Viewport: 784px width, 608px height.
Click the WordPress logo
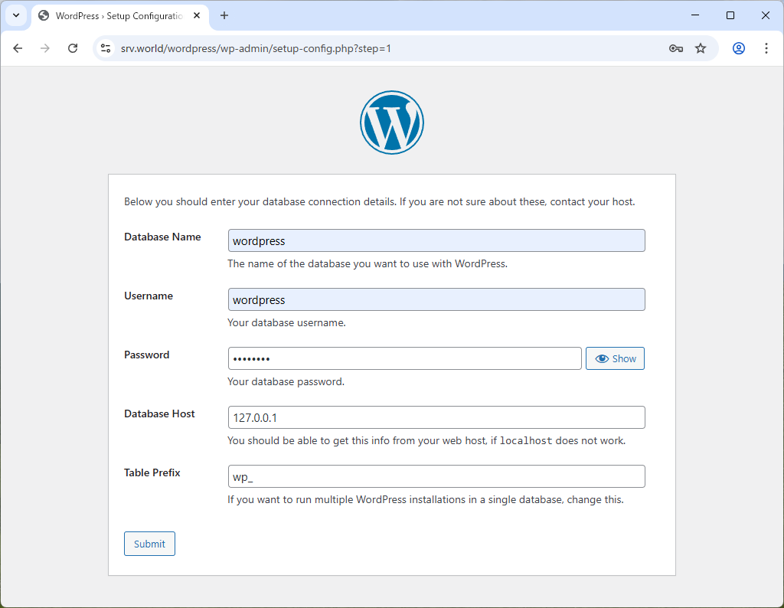click(391, 122)
